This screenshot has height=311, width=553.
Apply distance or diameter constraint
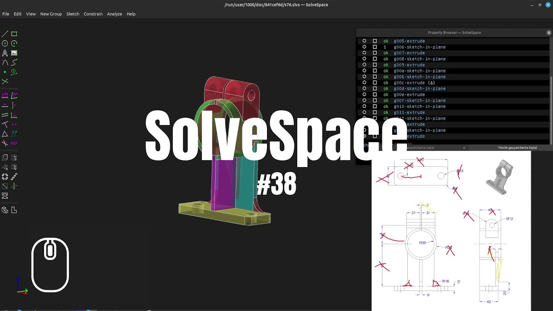(5, 95)
